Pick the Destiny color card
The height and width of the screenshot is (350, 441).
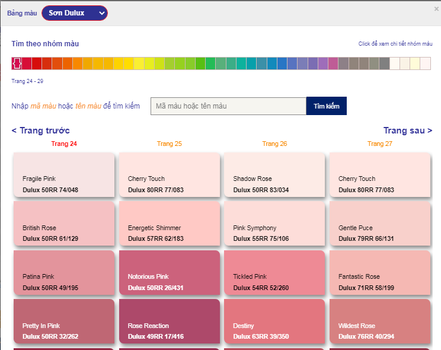274,322
